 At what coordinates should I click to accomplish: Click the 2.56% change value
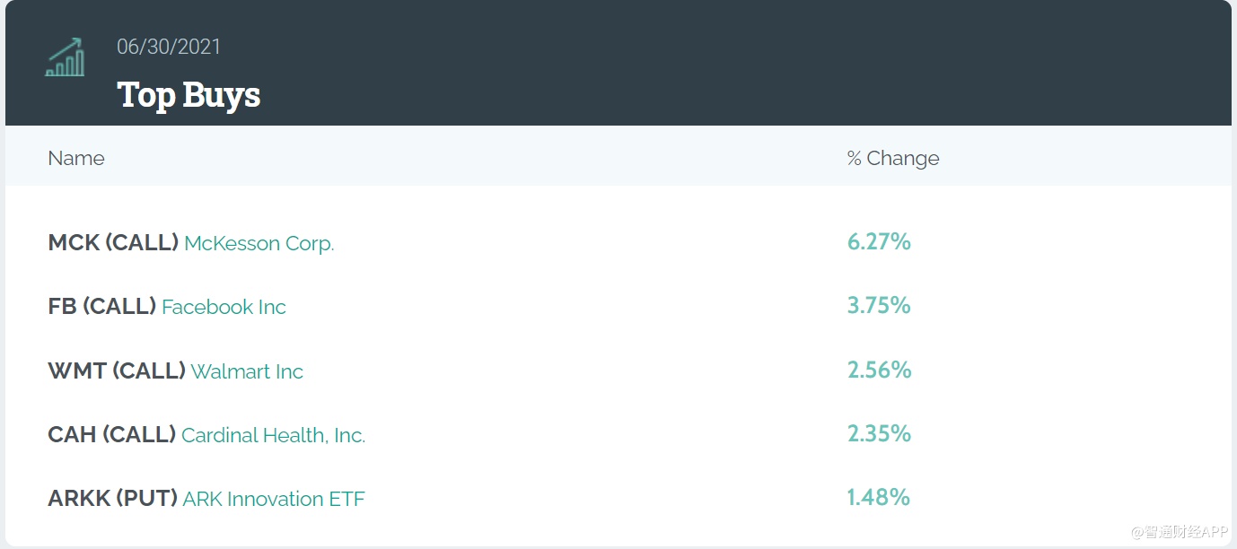coord(879,370)
